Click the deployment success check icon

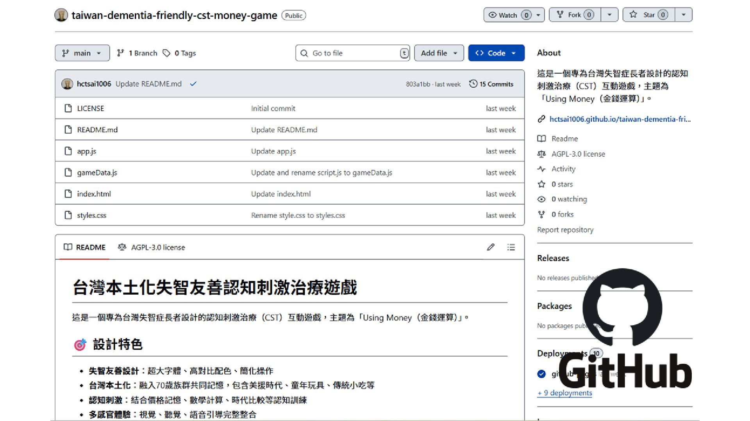(x=541, y=374)
